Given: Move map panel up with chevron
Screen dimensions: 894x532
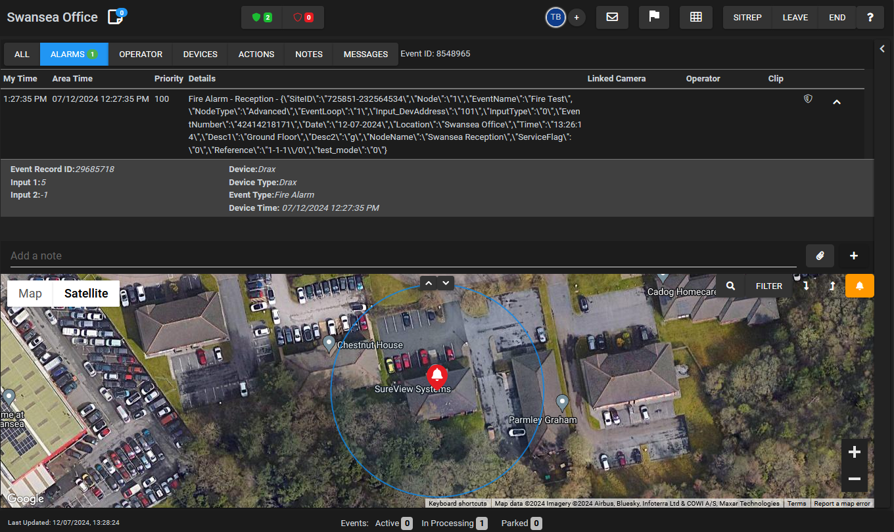Looking at the screenshot, I should [429, 283].
